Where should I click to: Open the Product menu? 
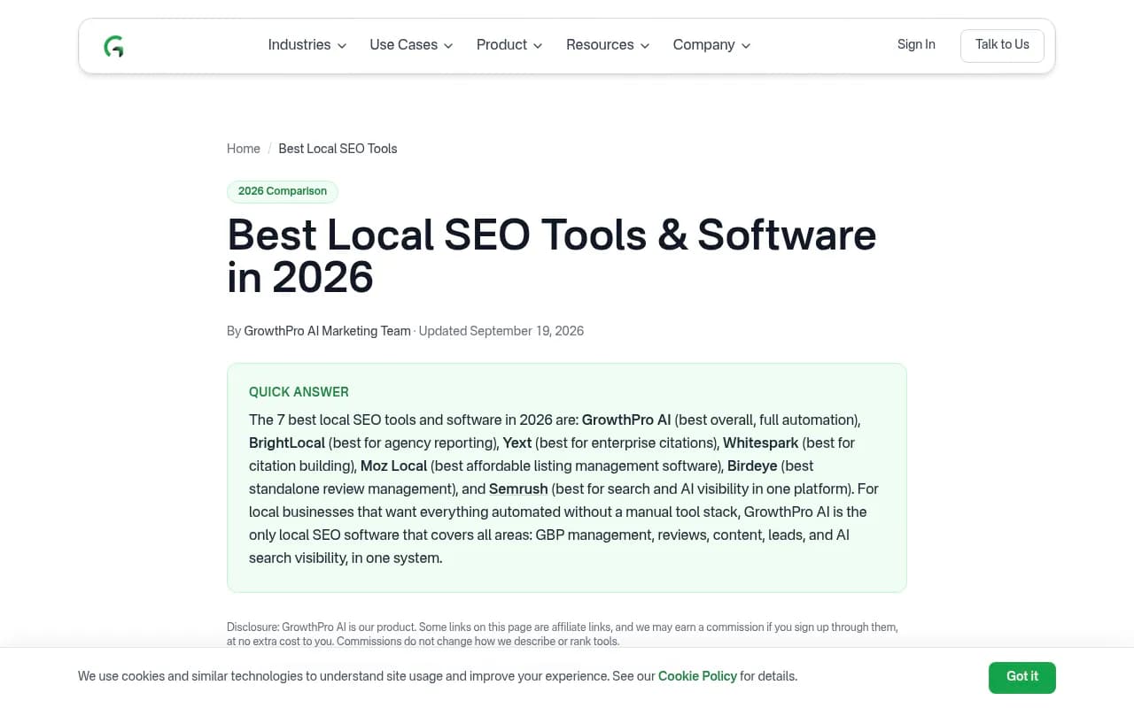coord(509,45)
